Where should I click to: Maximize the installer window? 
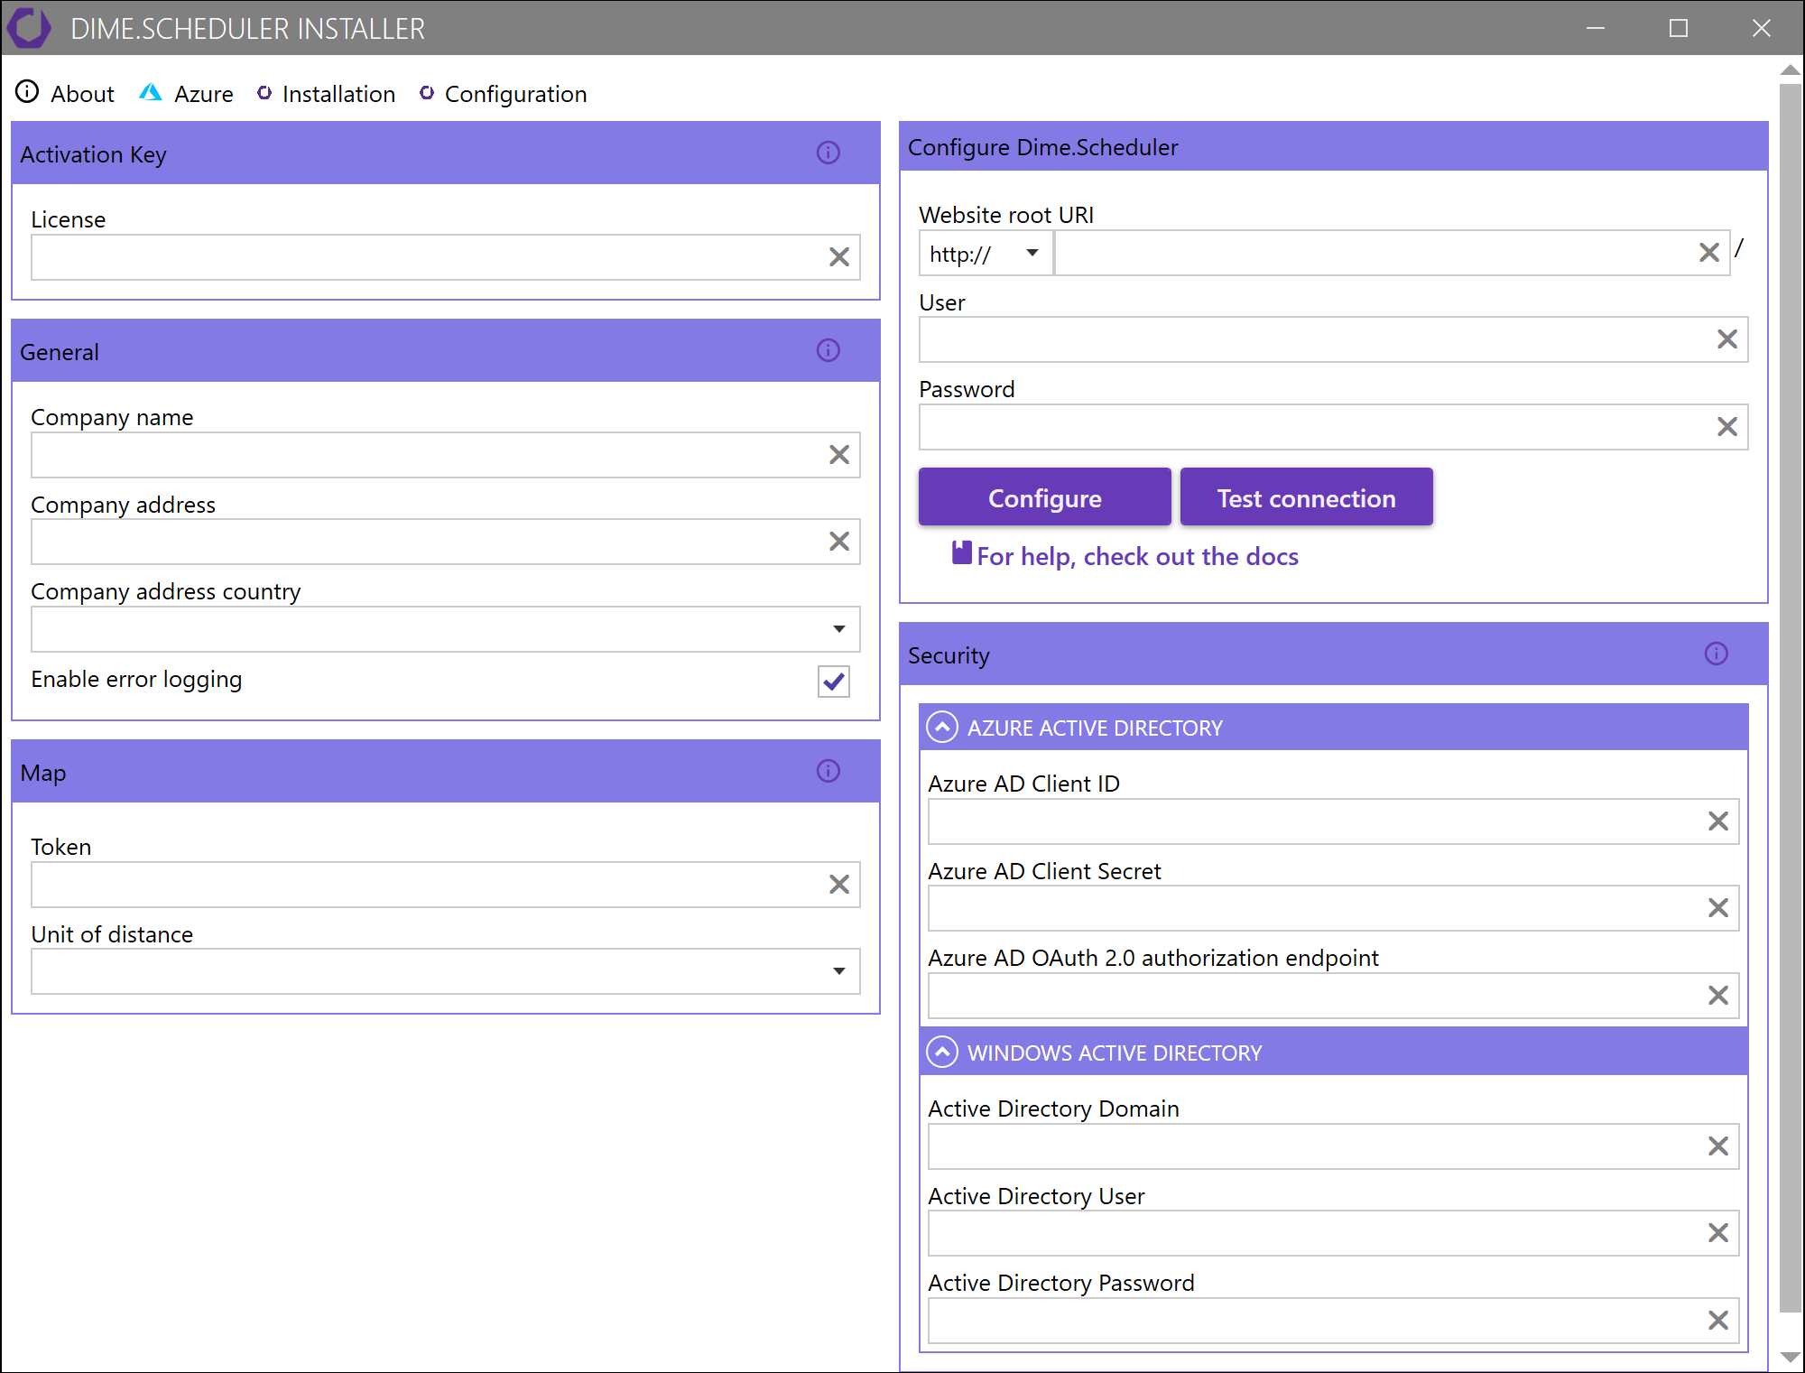pyautogui.click(x=1679, y=28)
